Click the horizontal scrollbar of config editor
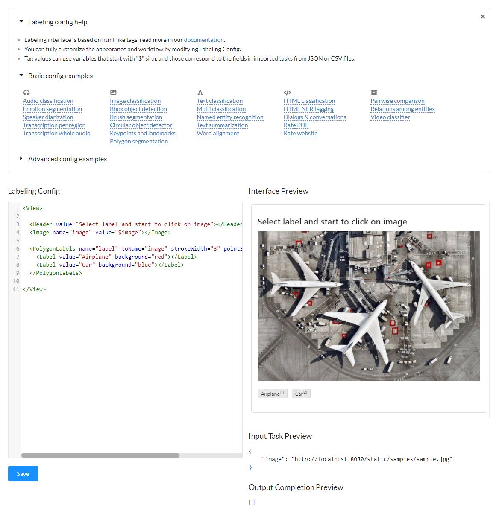 [x=100, y=455]
